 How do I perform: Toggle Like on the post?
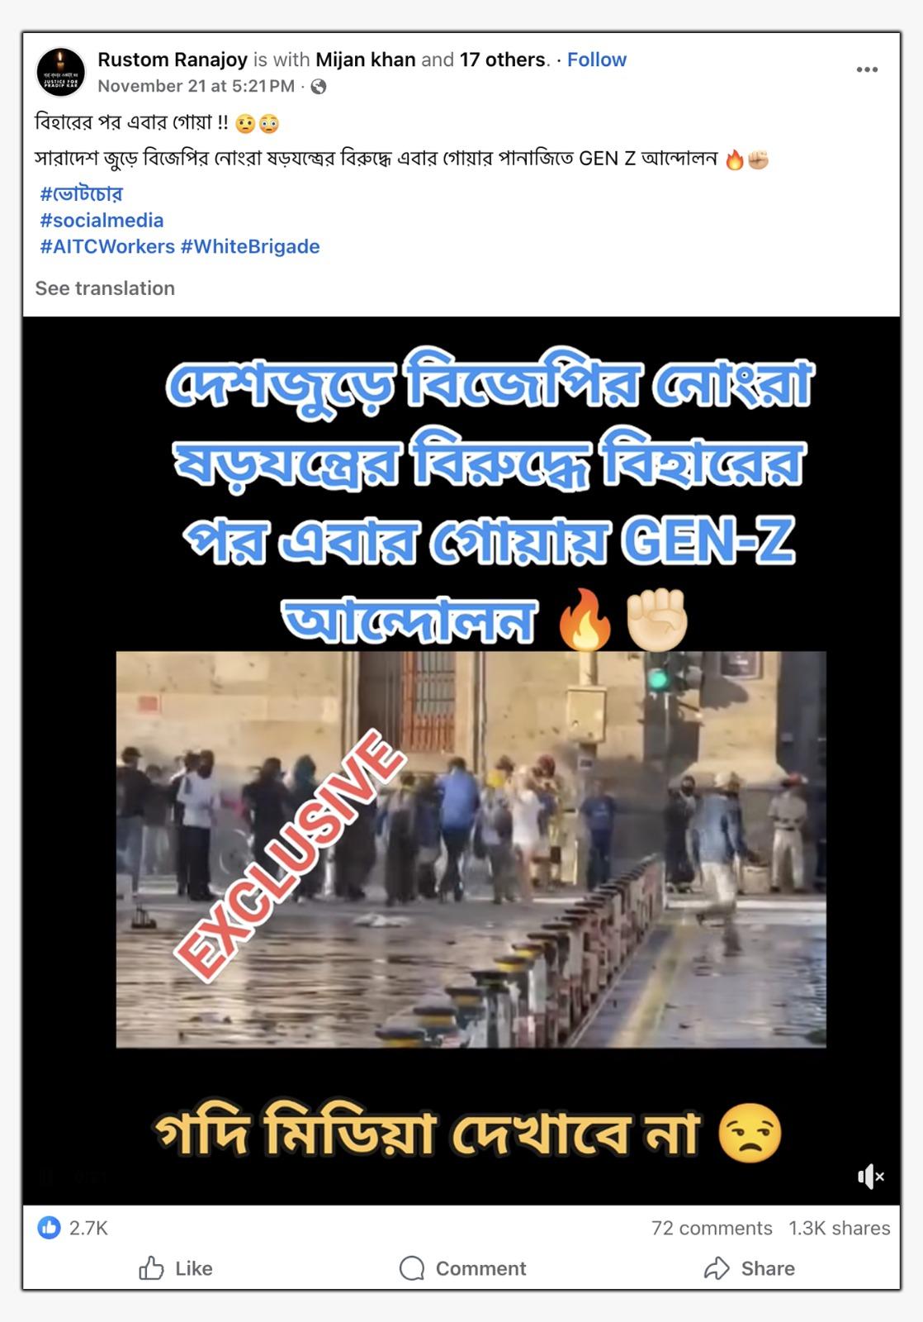(x=175, y=1268)
